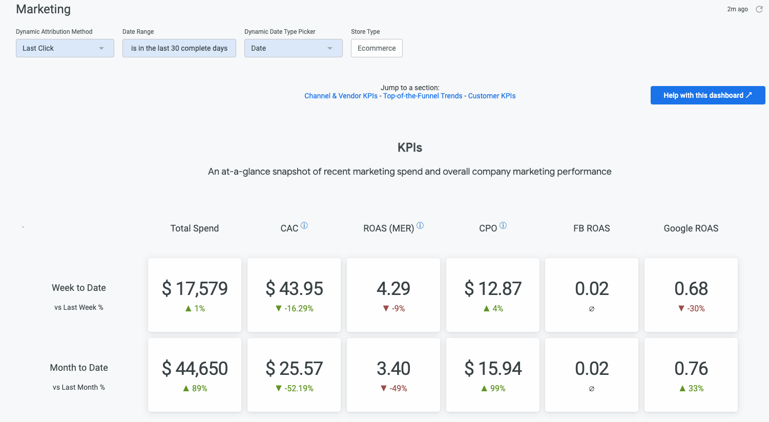Image resolution: width=769 pixels, height=422 pixels.
Task: Open the Dynamic Date Type Picker dropdown
Action: tap(293, 48)
